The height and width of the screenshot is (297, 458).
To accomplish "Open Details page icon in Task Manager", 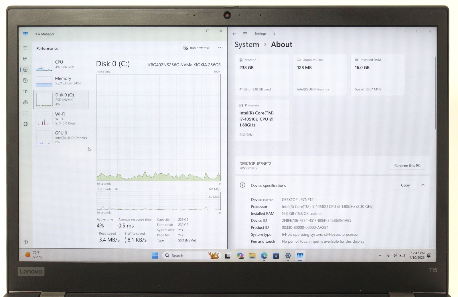I will click(x=25, y=113).
